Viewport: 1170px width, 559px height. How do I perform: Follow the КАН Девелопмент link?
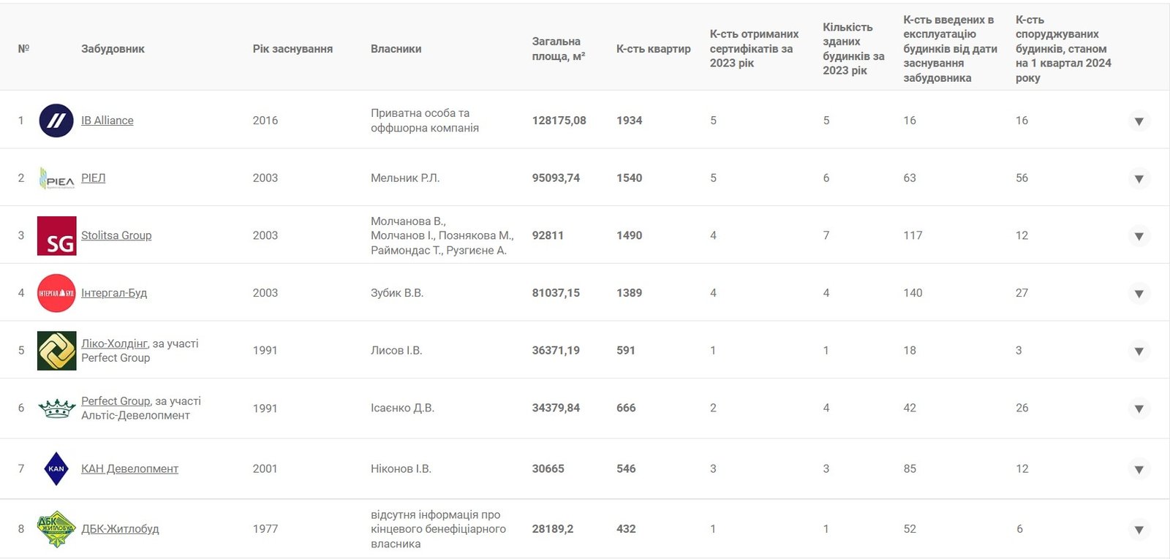coord(129,468)
